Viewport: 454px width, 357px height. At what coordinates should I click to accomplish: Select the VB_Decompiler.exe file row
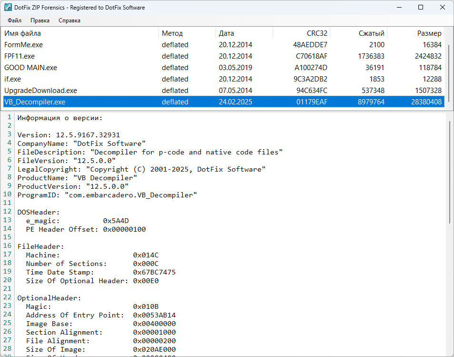point(224,102)
